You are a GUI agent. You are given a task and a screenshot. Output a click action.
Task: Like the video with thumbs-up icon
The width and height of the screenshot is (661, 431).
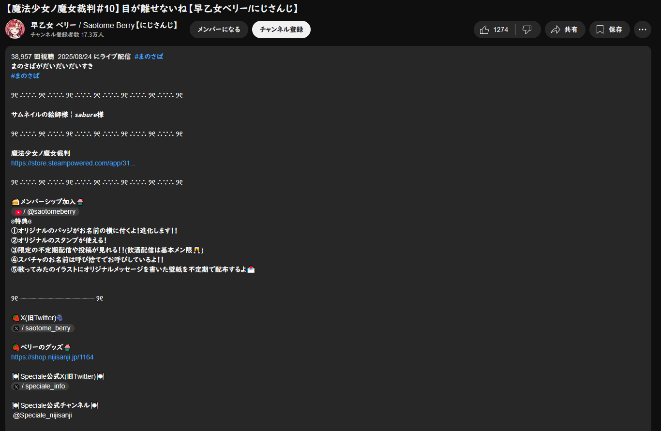tap(484, 30)
